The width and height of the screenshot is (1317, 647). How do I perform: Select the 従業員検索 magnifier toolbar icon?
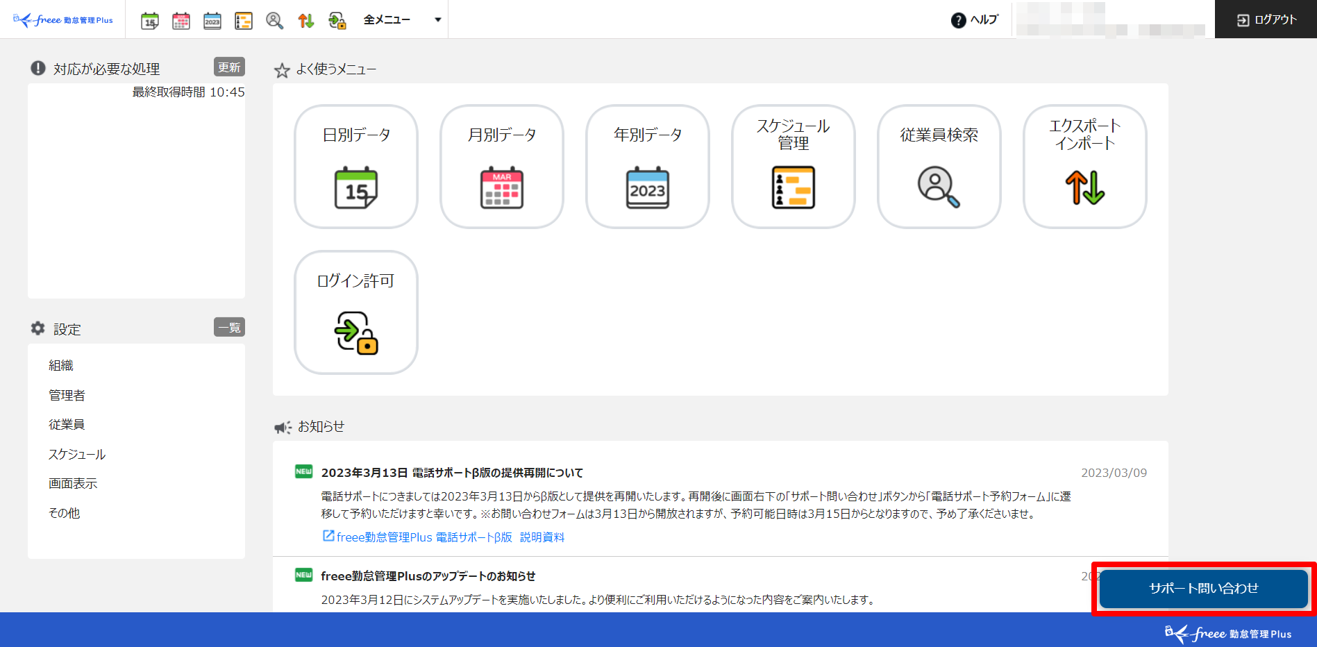(x=274, y=19)
